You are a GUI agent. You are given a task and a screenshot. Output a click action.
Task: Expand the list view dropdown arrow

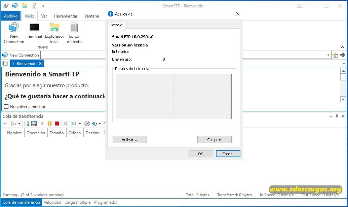click(x=19, y=124)
